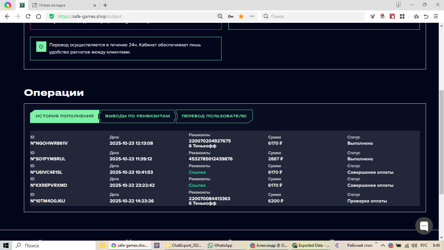Open the browser hamburger main menu
Screen dimensions: 444x250
[x=436, y=16]
